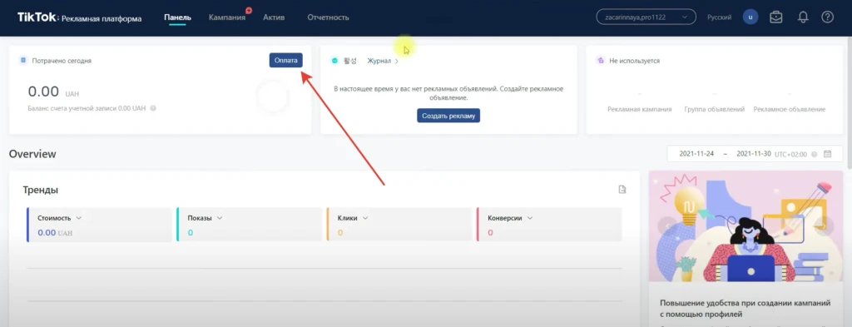The image size is (852, 327).
Task: Click the Группа объявлений label
Action: [714, 109]
